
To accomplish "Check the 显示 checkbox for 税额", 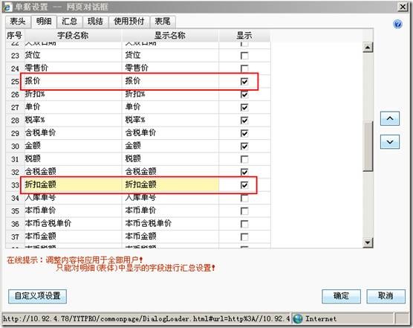I will coord(244,159).
